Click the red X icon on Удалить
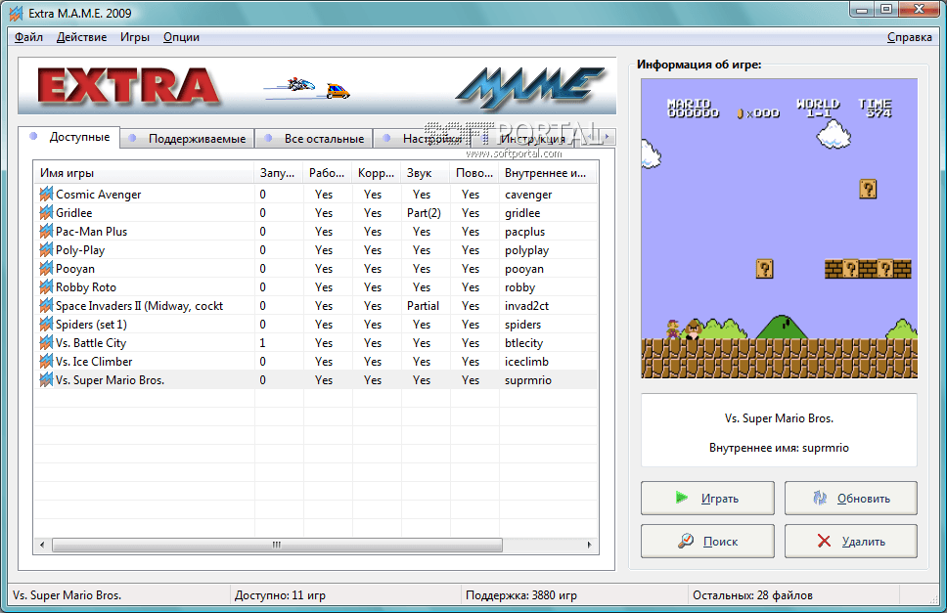Viewport: 947px width, 613px height. pos(824,541)
